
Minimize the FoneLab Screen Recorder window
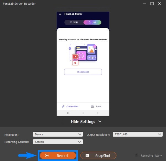coord(144,4)
